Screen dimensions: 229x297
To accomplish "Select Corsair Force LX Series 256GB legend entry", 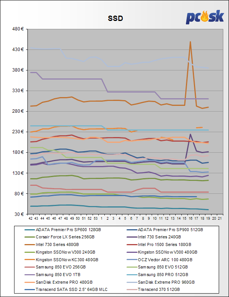I will point(59,237).
